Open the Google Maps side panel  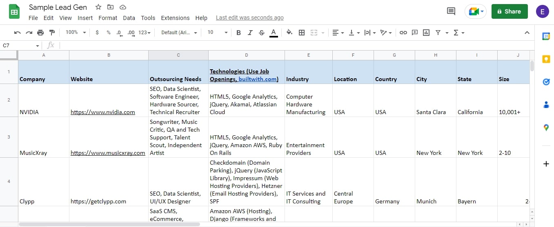546,128
